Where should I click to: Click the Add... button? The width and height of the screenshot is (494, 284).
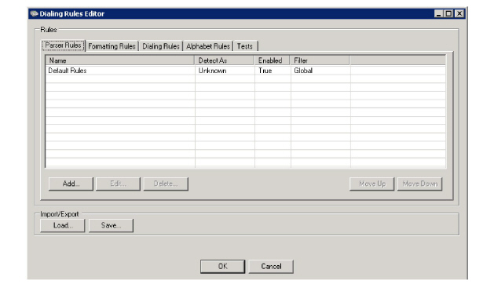pos(71,184)
